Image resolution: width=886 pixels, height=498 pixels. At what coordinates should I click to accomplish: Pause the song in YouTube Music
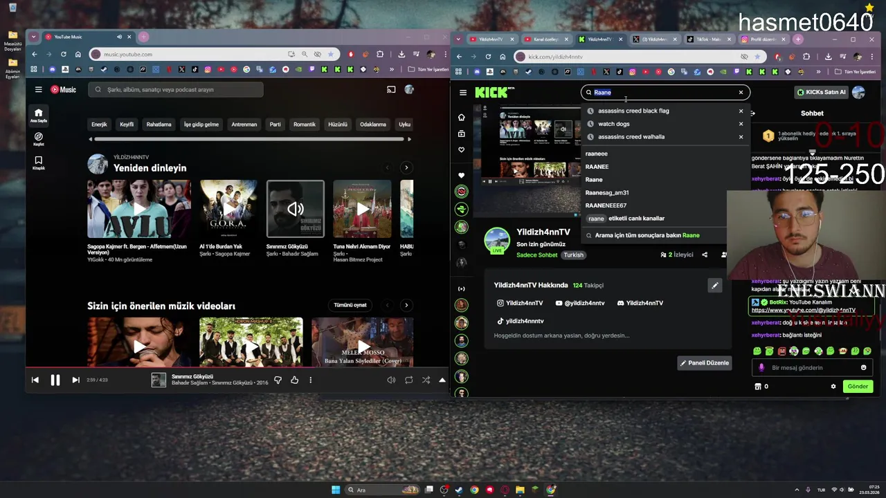(55, 380)
